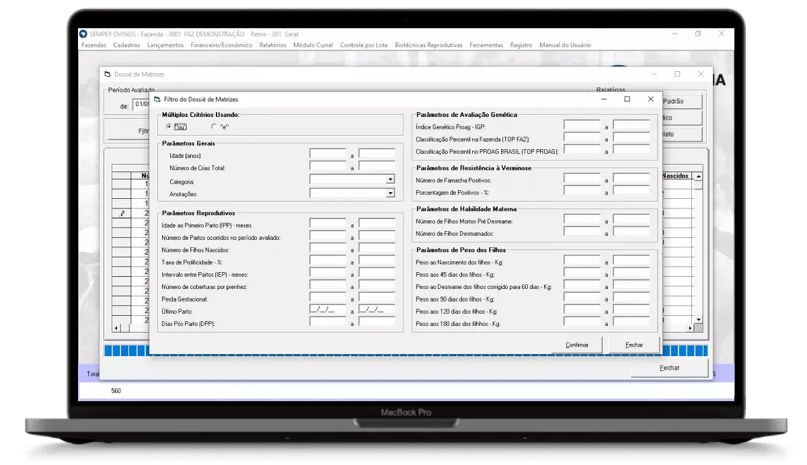Click Fechar in the filter dialog

(633, 345)
